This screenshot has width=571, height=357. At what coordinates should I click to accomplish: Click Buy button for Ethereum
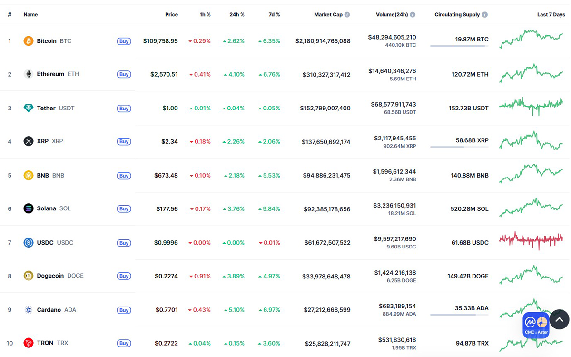(x=124, y=75)
